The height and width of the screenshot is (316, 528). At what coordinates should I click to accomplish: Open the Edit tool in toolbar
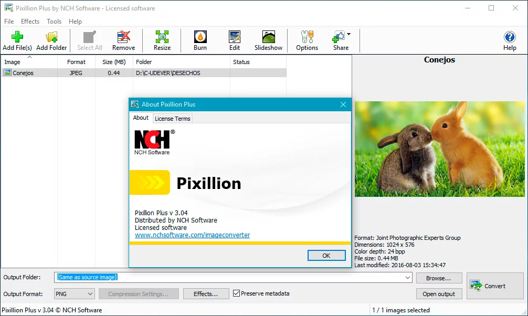tap(235, 40)
